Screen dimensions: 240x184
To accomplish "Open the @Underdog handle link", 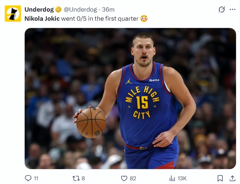I will pos(80,10).
